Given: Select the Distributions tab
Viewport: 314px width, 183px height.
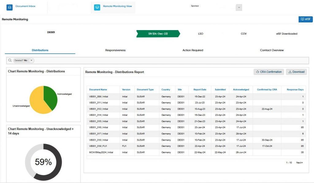Looking at the screenshot, I should pos(40,50).
